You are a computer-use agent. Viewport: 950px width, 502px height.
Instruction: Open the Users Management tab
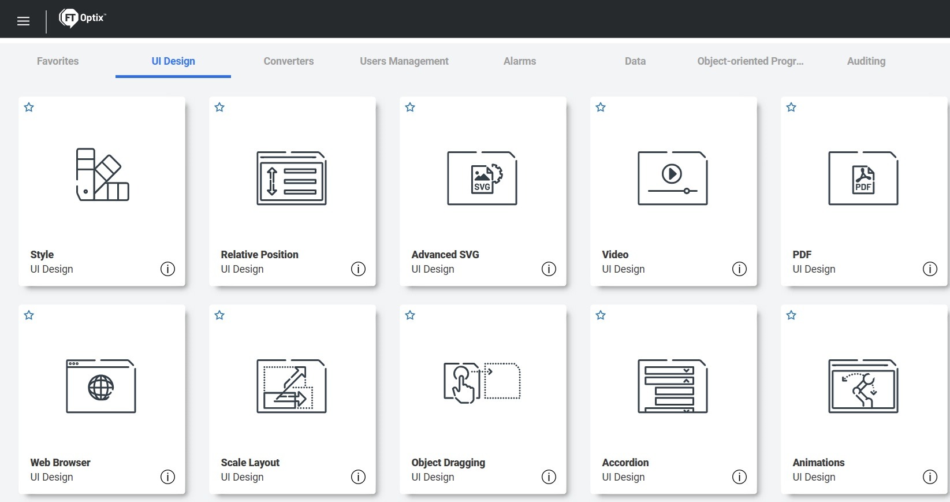pyautogui.click(x=404, y=61)
